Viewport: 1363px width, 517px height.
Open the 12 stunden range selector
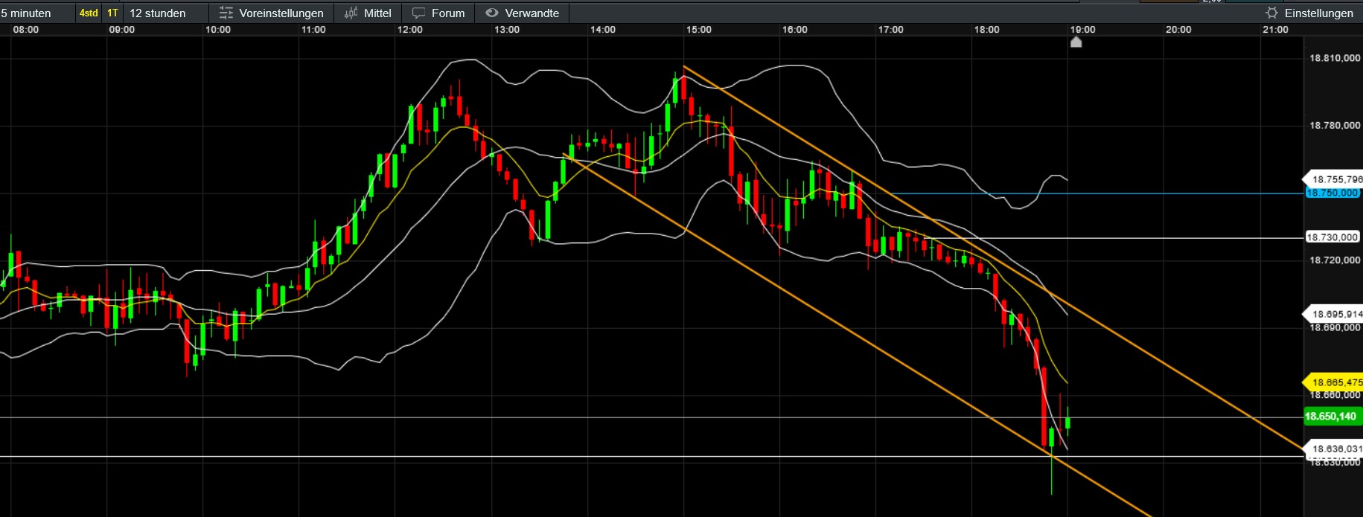point(158,13)
